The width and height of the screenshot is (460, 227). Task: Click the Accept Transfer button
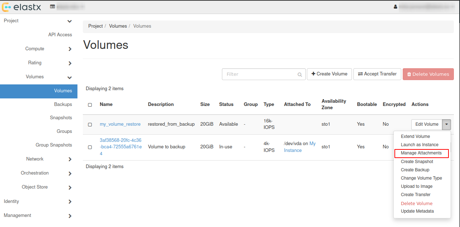(377, 74)
